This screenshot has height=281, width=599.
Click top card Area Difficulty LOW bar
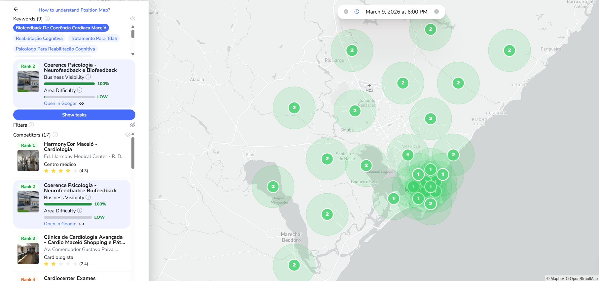pyautogui.click(x=69, y=97)
